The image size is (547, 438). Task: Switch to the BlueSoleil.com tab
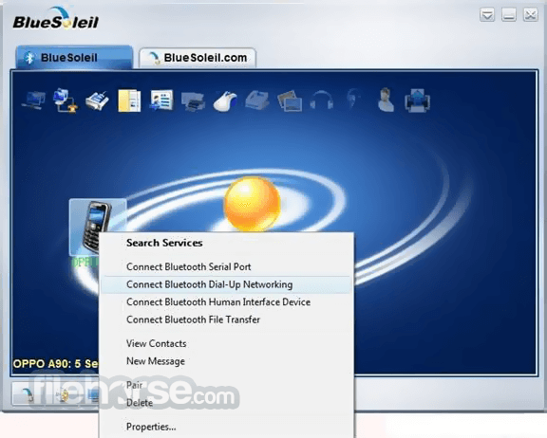(x=198, y=58)
